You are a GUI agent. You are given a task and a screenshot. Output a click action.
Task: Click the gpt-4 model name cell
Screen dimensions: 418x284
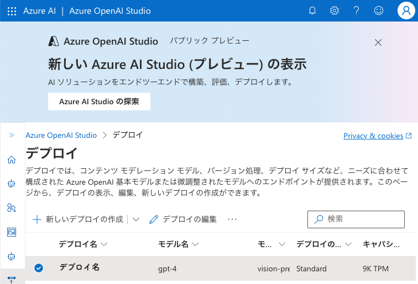pos(167,269)
